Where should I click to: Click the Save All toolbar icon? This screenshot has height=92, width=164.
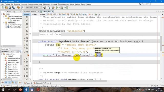click(x=14, y=7)
